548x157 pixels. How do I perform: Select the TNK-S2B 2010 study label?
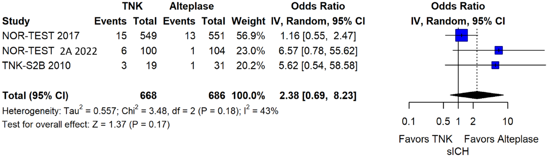pos(36,66)
